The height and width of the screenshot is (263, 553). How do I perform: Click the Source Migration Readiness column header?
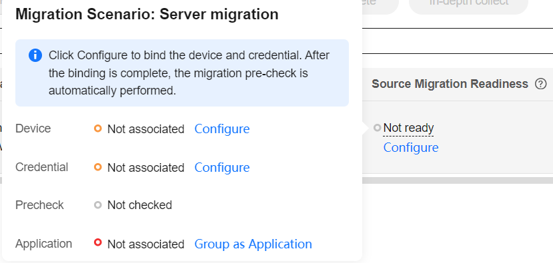(x=450, y=84)
